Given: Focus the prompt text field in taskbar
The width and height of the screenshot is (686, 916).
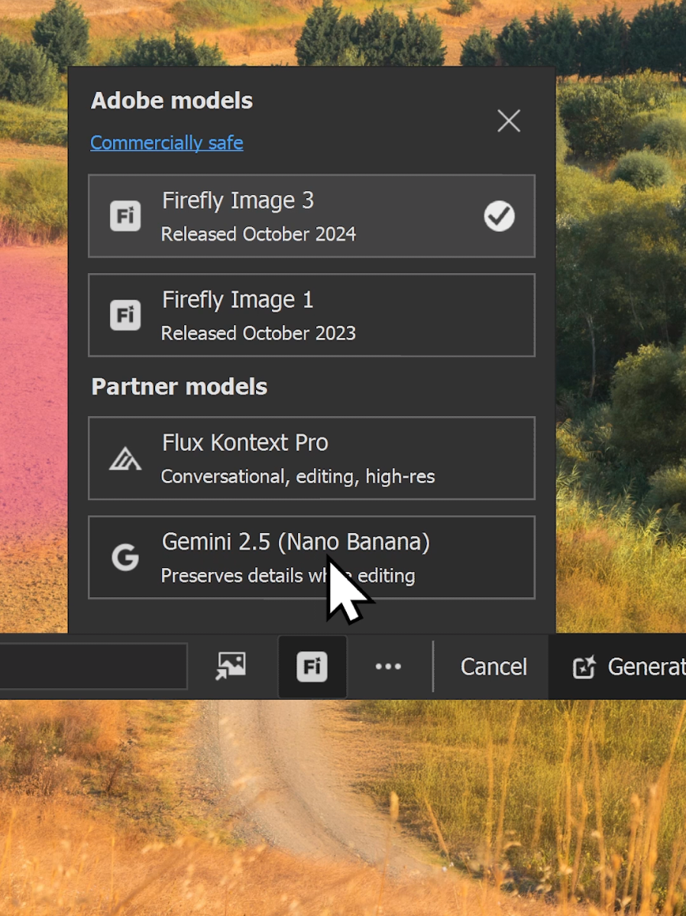Looking at the screenshot, I should point(93,667).
